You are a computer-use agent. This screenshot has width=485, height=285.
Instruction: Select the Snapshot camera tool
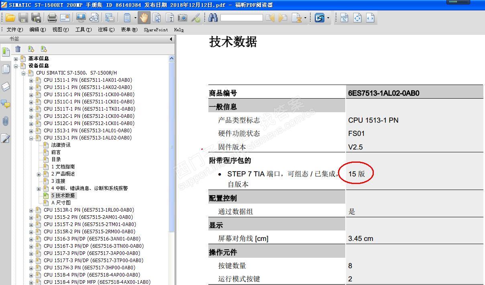tap(182, 18)
